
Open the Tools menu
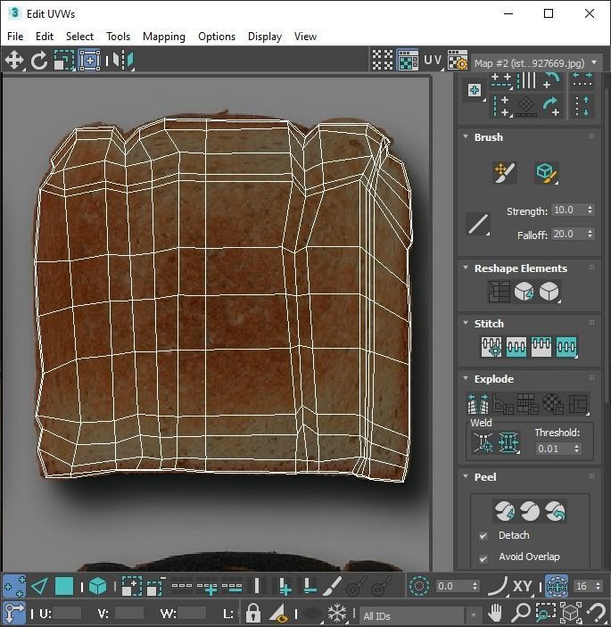pyautogui.click(x=118, y=37)
